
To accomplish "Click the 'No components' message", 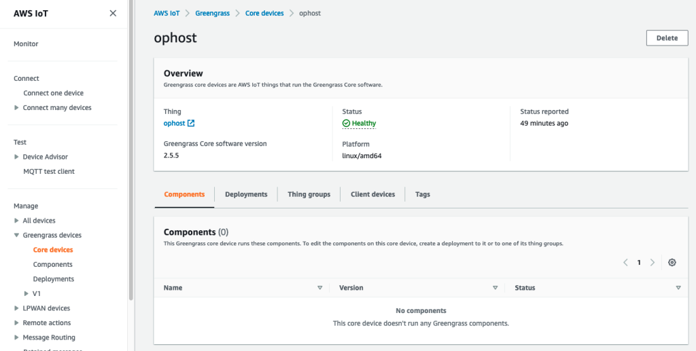I will click(421, 311).
